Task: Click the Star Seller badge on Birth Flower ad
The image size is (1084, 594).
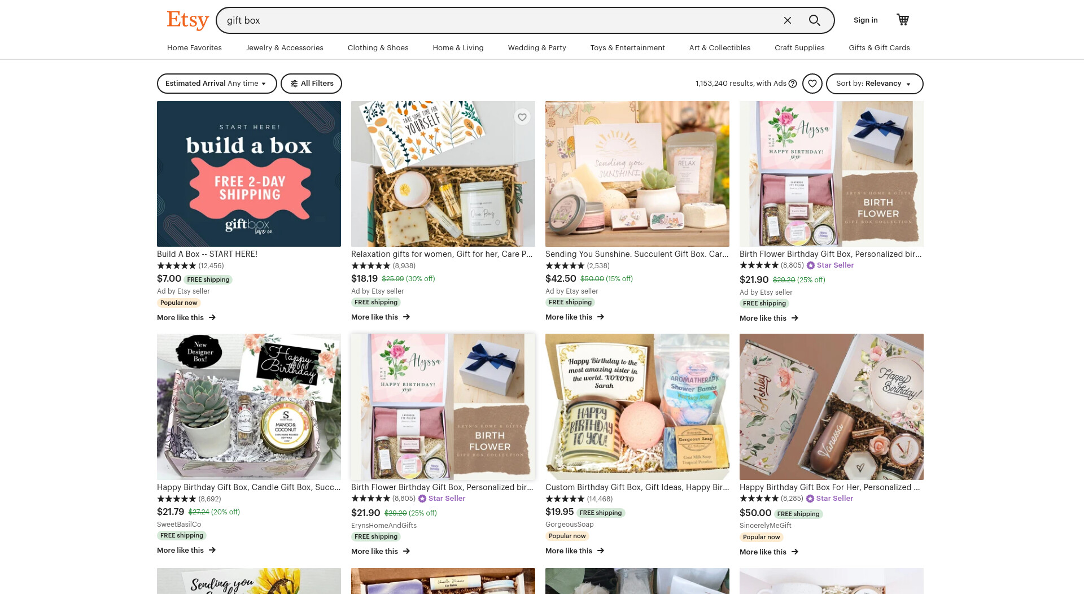Action: pos(830,265)
